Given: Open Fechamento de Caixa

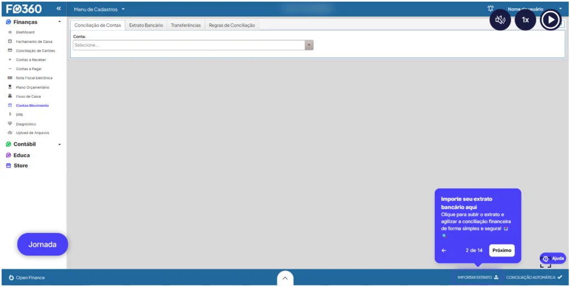Looking at the screenshot, I should coord(34,41).
